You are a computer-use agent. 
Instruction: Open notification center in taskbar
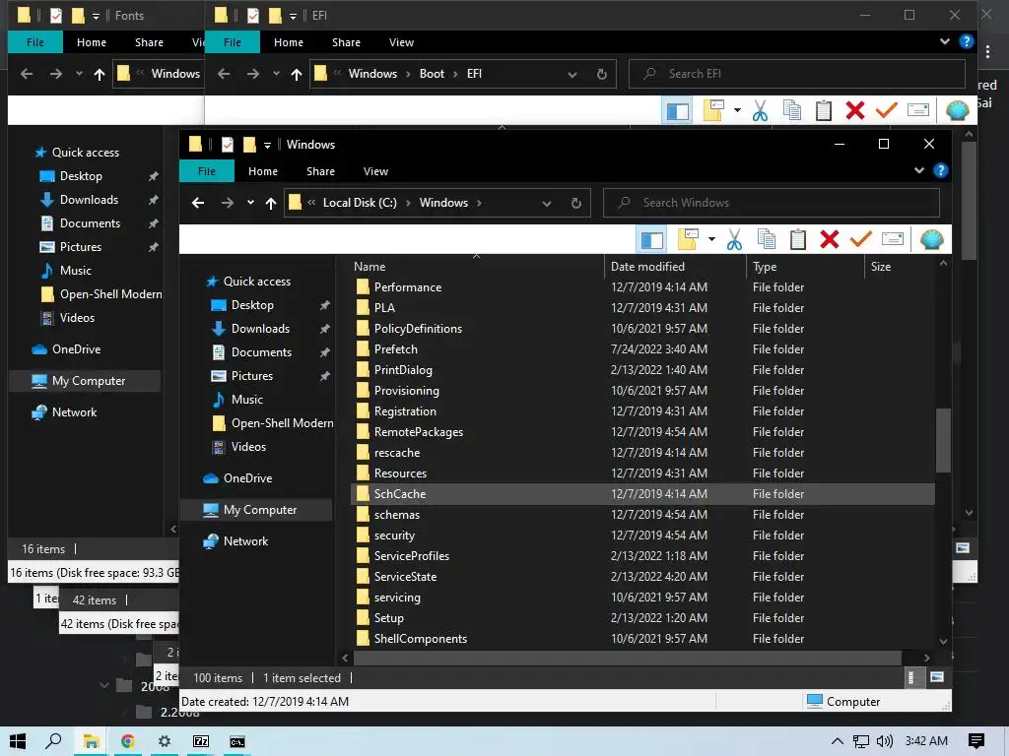(975, 741)
